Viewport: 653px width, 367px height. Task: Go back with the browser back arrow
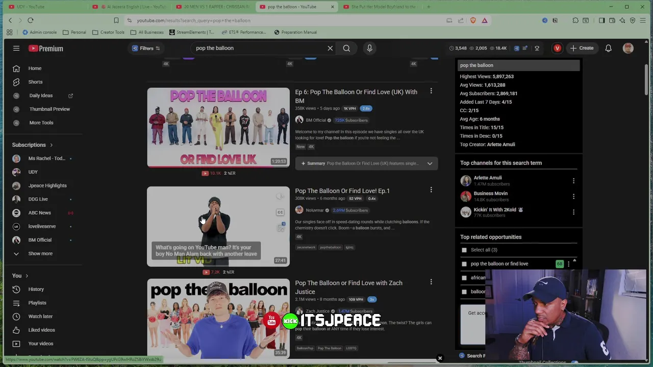(x=10, y=20)
